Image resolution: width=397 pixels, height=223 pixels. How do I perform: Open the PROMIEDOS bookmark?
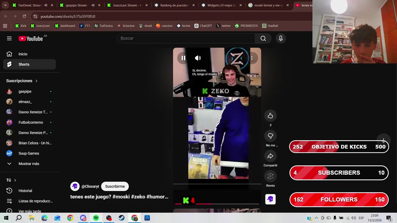(x=246, y=26)
